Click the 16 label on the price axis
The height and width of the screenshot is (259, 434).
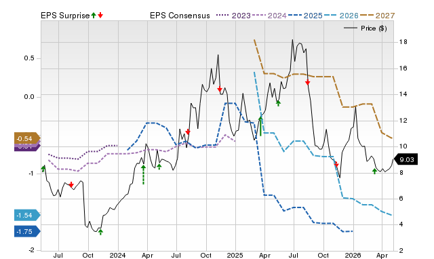(x=403, y=68)
